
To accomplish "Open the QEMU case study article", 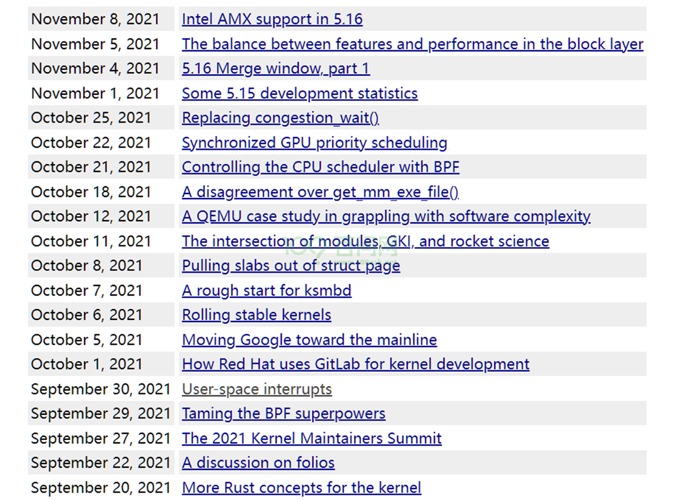I will 386,217.
